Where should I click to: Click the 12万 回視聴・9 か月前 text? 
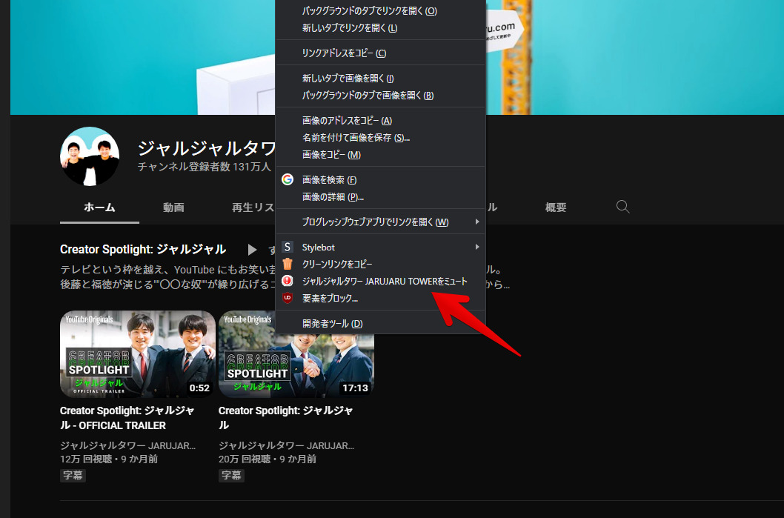pyautogui.click(x=109, y=459)
